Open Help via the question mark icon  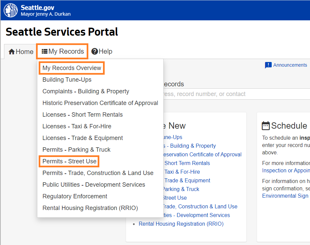(x=94, y=51)
